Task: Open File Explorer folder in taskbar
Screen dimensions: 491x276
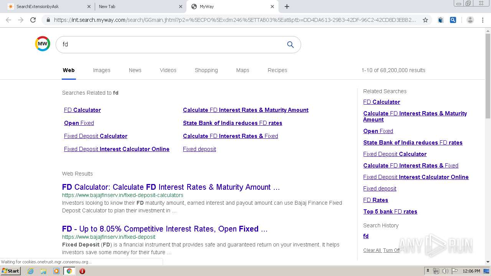Action: click(43, 271)
